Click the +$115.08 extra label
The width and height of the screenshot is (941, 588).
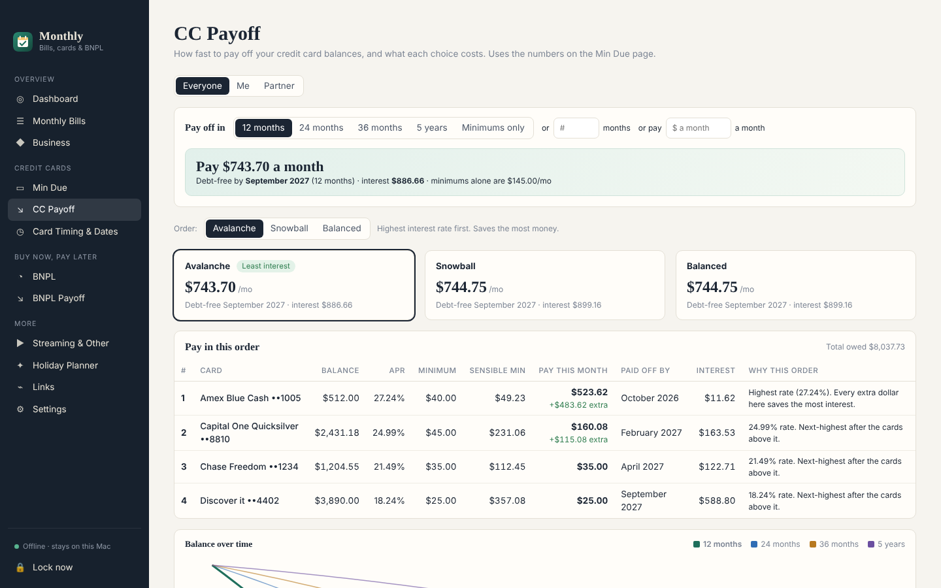tap(578, 440)
